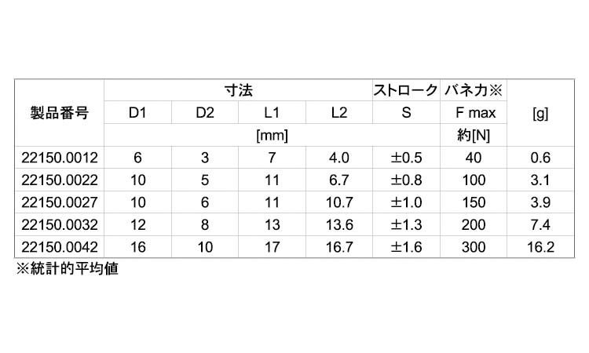Select the D2 column header
This screenshot has width=589, height=353.
[205, 113]
